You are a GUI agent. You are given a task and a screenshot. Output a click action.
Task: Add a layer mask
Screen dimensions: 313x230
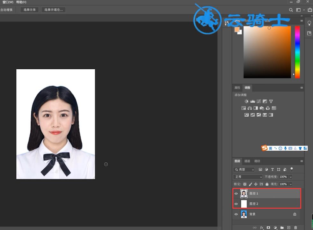pyautogui.click(x=268, y=227)
